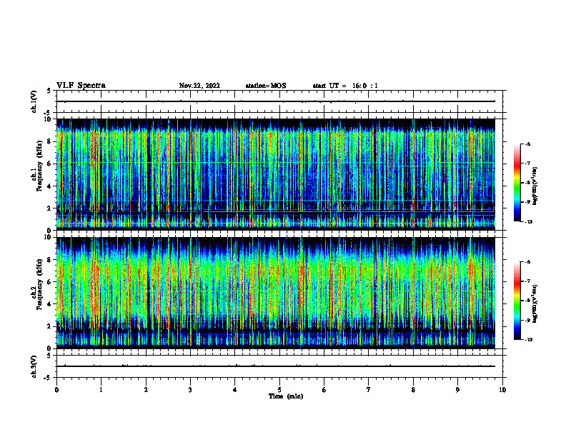Click the '7' tick label on time axis

pos(369,390)
